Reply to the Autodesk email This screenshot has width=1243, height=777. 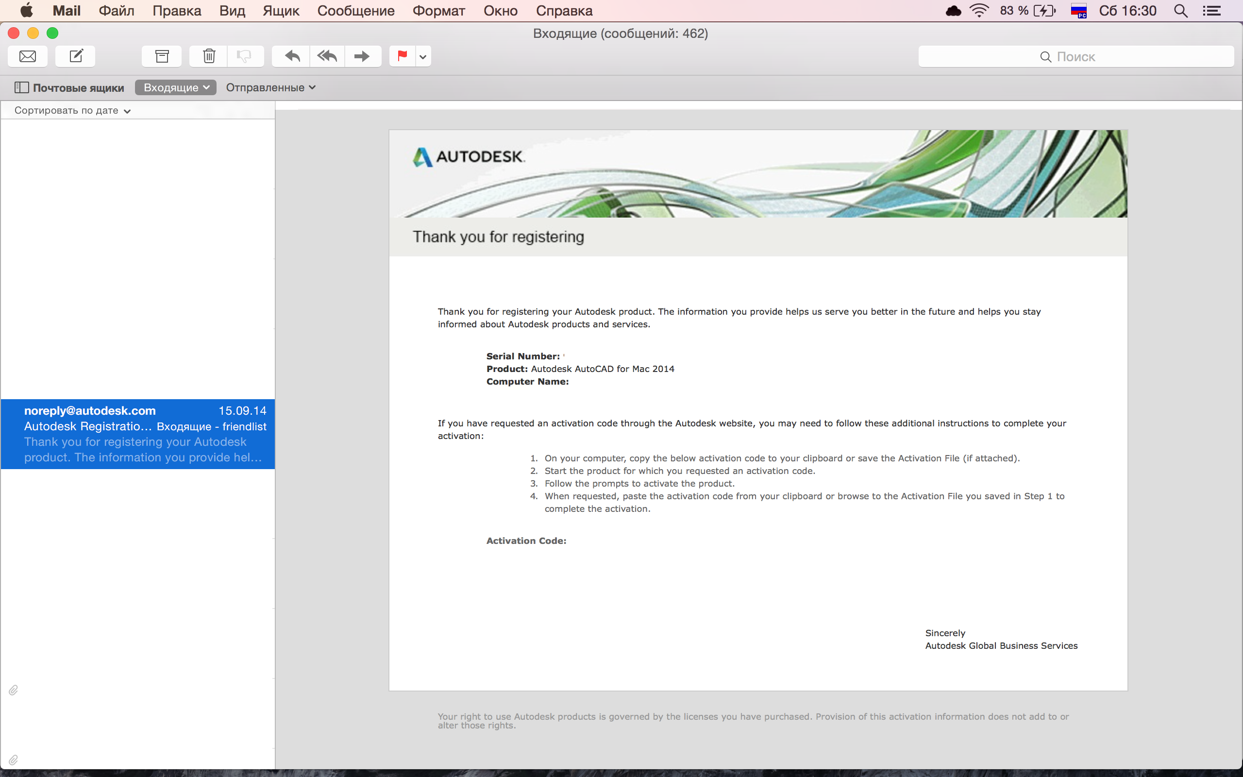(x=292, y=56)
